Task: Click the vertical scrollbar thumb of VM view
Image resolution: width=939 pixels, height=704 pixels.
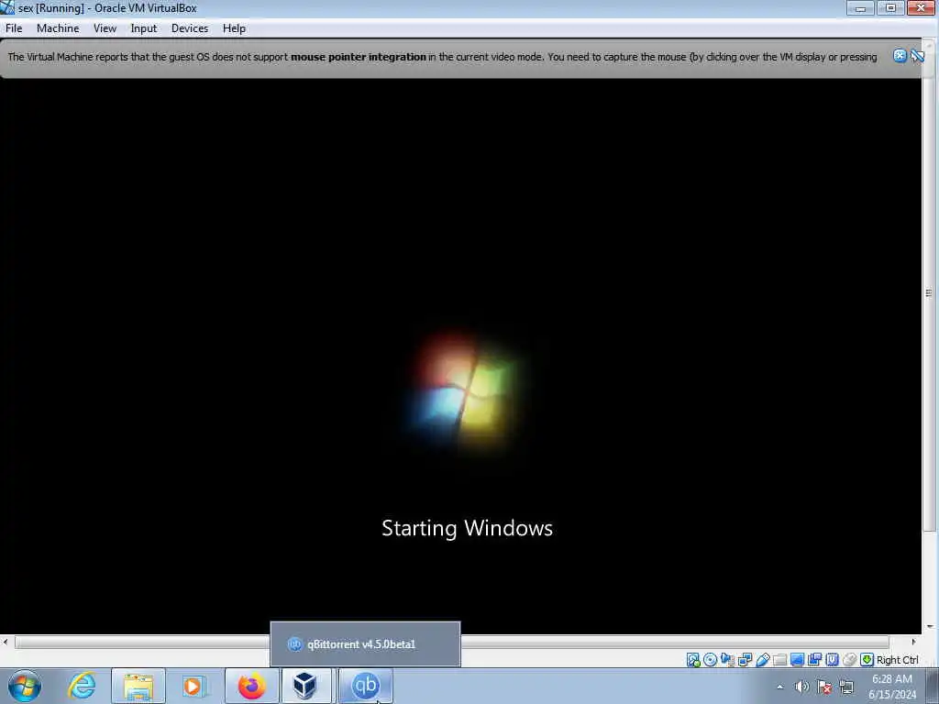Action: (929, 292)
